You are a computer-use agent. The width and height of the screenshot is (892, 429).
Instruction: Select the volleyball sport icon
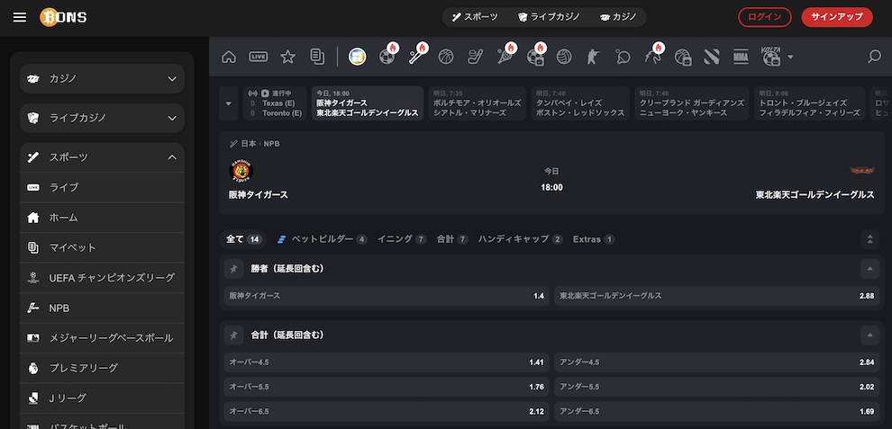[564, 57]
